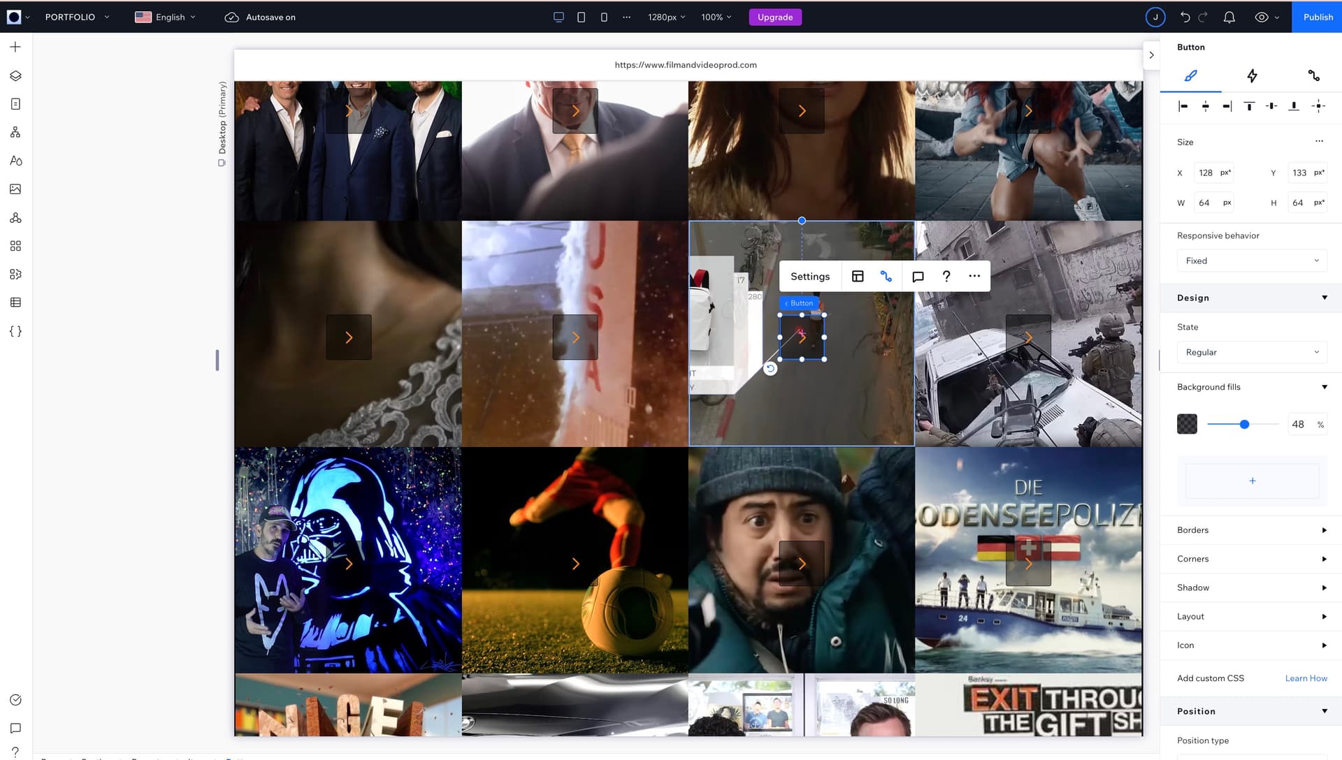Open the background fill color swatch
The height and width of the screenshot is (760, 1342).
1187,424
